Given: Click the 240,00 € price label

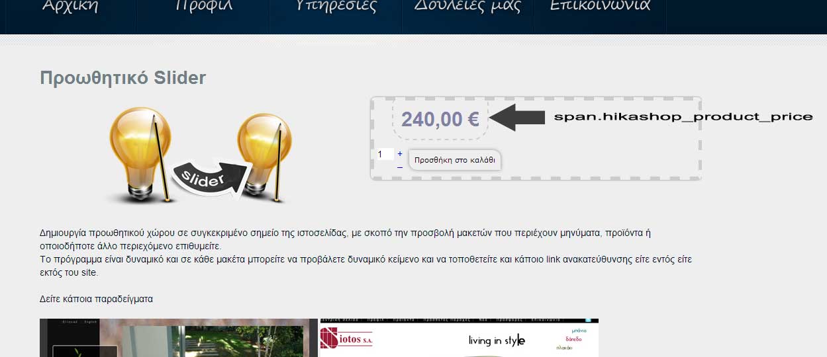Looking at the screenshot, I should [x=440, y=119].
